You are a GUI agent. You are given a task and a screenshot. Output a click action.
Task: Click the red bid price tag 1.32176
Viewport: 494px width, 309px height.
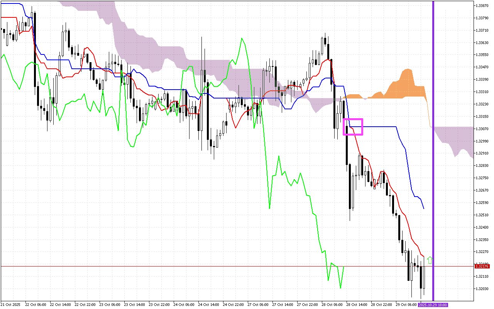point(482,266)
